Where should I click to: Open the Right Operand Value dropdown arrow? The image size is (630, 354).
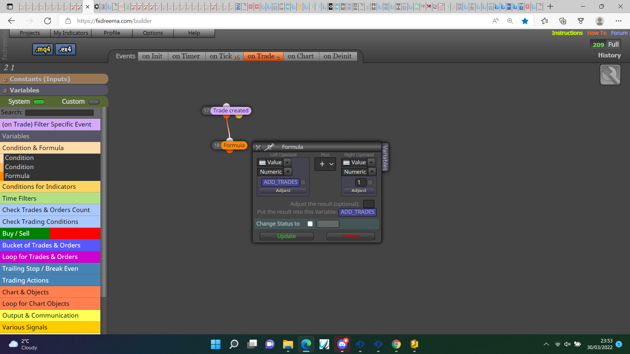[x=371, y=162]
